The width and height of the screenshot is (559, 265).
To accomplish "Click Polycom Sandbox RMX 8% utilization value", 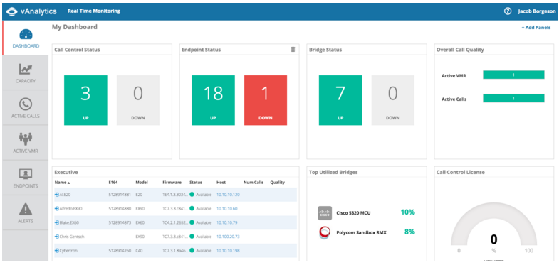I will (409, 232).
